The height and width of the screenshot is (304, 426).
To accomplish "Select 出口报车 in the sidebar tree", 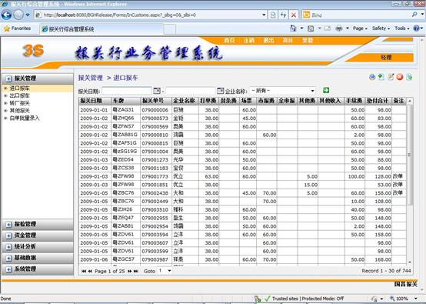I will (19, 95).
